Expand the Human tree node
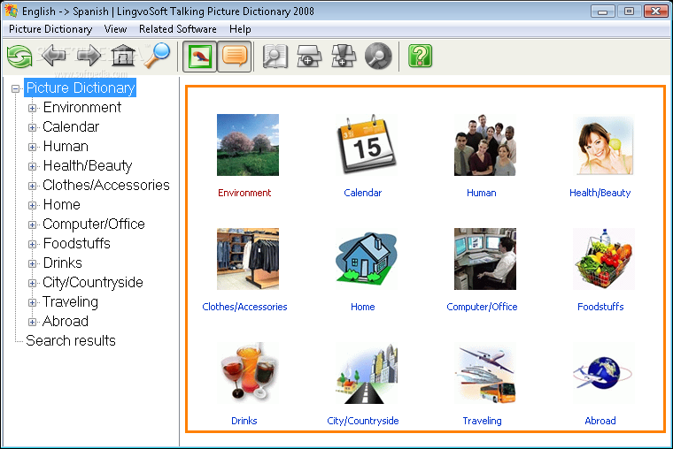Viewport: 673px width, 449px height. coord(32,147)
